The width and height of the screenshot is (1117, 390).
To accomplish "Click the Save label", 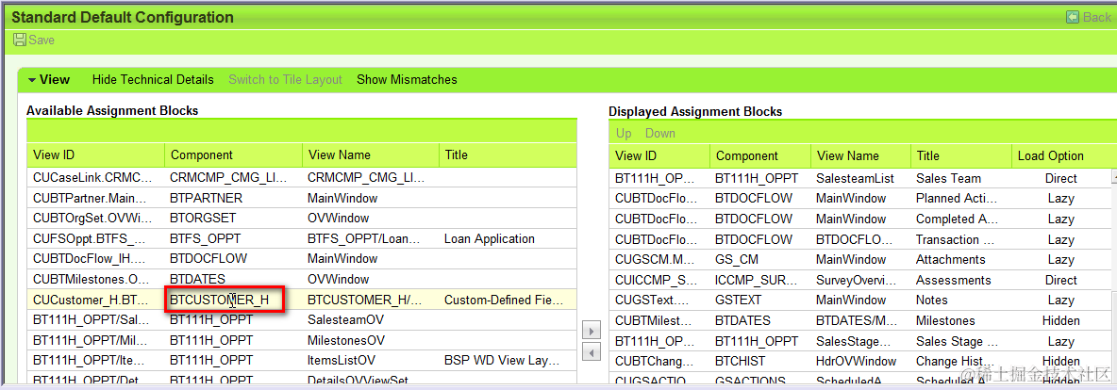I will click(x=42, y=40).
